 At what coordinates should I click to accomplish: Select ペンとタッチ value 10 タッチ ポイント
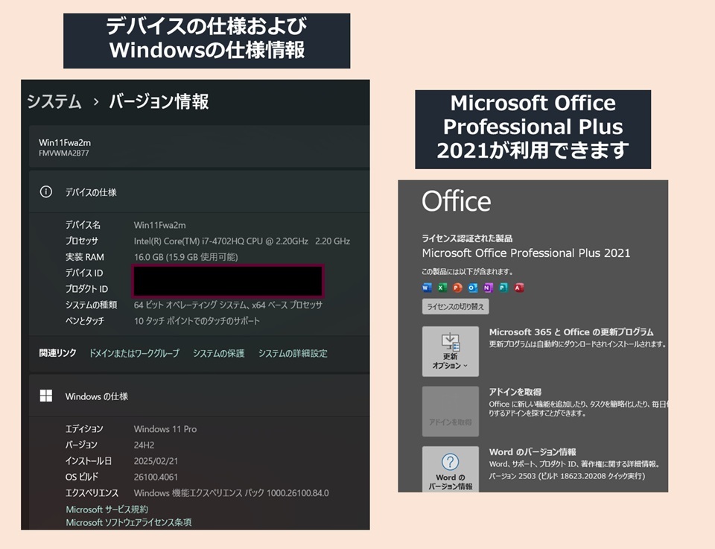tap(197, 320)
